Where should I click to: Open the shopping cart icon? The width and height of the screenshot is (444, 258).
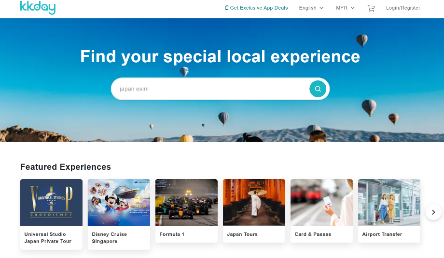(x=371, y=8)
